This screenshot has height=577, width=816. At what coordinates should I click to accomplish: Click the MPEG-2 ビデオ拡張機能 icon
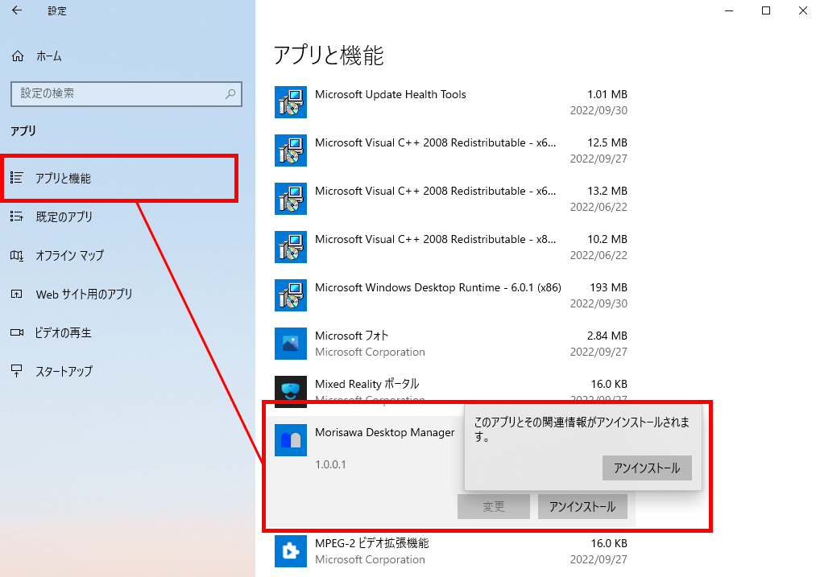point(291,551)
